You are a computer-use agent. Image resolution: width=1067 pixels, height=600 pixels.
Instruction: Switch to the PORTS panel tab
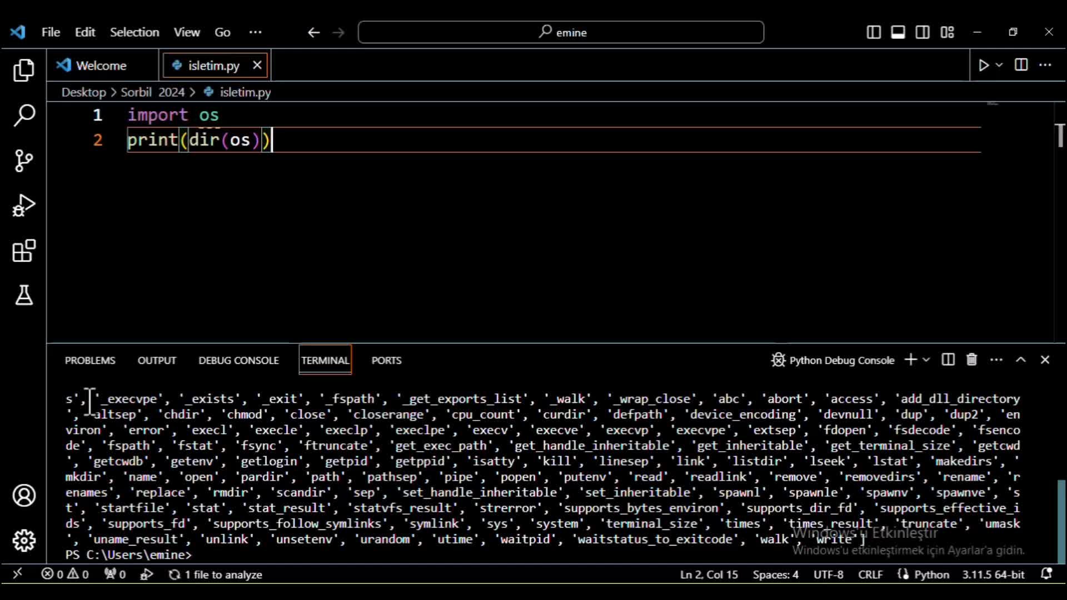point(386,361)
